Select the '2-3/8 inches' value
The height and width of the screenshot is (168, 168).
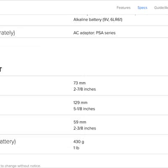click(x=85, y=128)
